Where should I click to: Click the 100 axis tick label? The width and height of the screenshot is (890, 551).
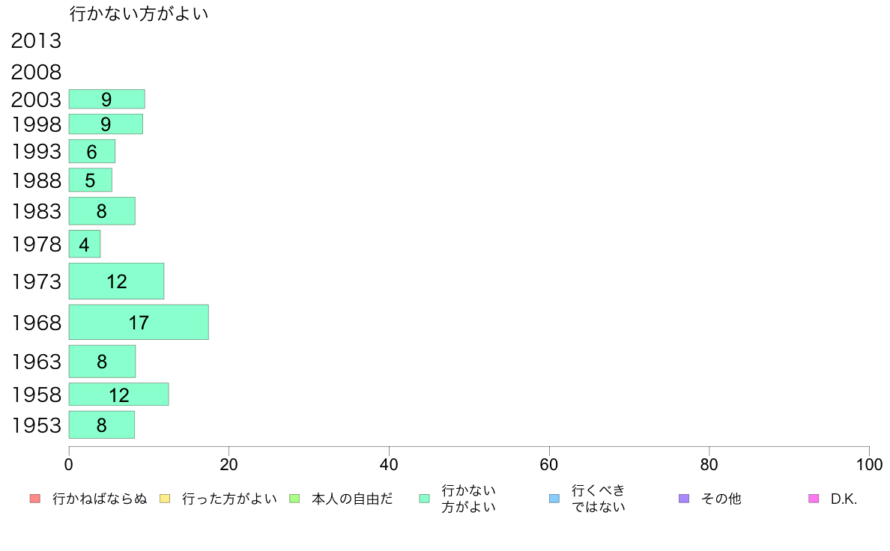click(x=869, y=465)
